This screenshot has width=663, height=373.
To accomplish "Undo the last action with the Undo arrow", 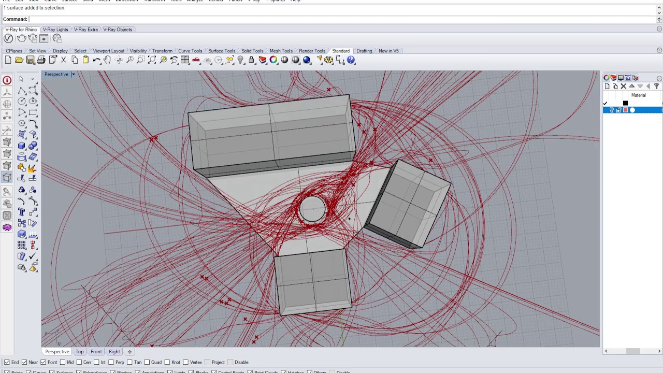I will pyautogui.click(x=97, y=61).
